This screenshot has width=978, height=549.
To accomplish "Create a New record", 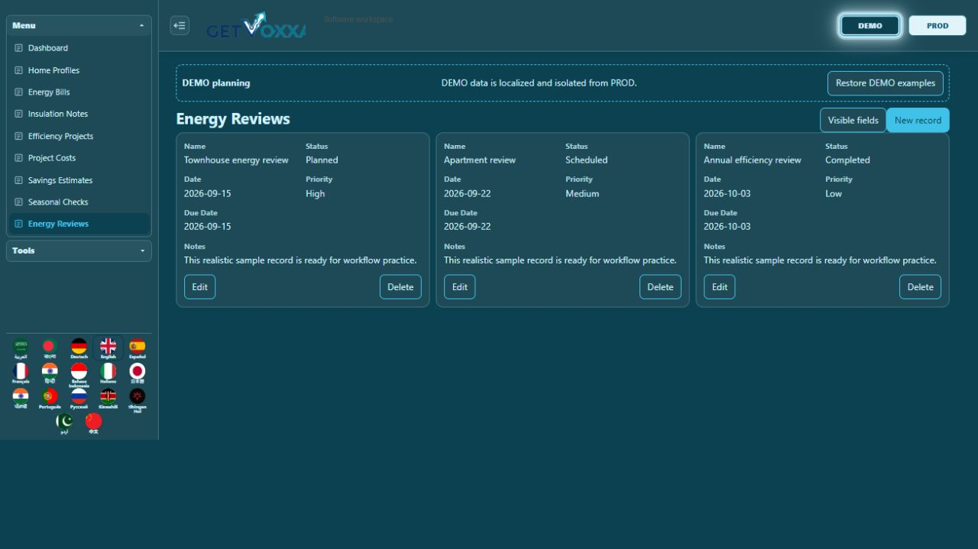I will click(x=918, y=120).
